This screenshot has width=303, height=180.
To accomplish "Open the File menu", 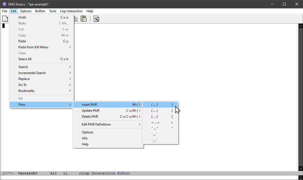I will (x=5, y=11).
